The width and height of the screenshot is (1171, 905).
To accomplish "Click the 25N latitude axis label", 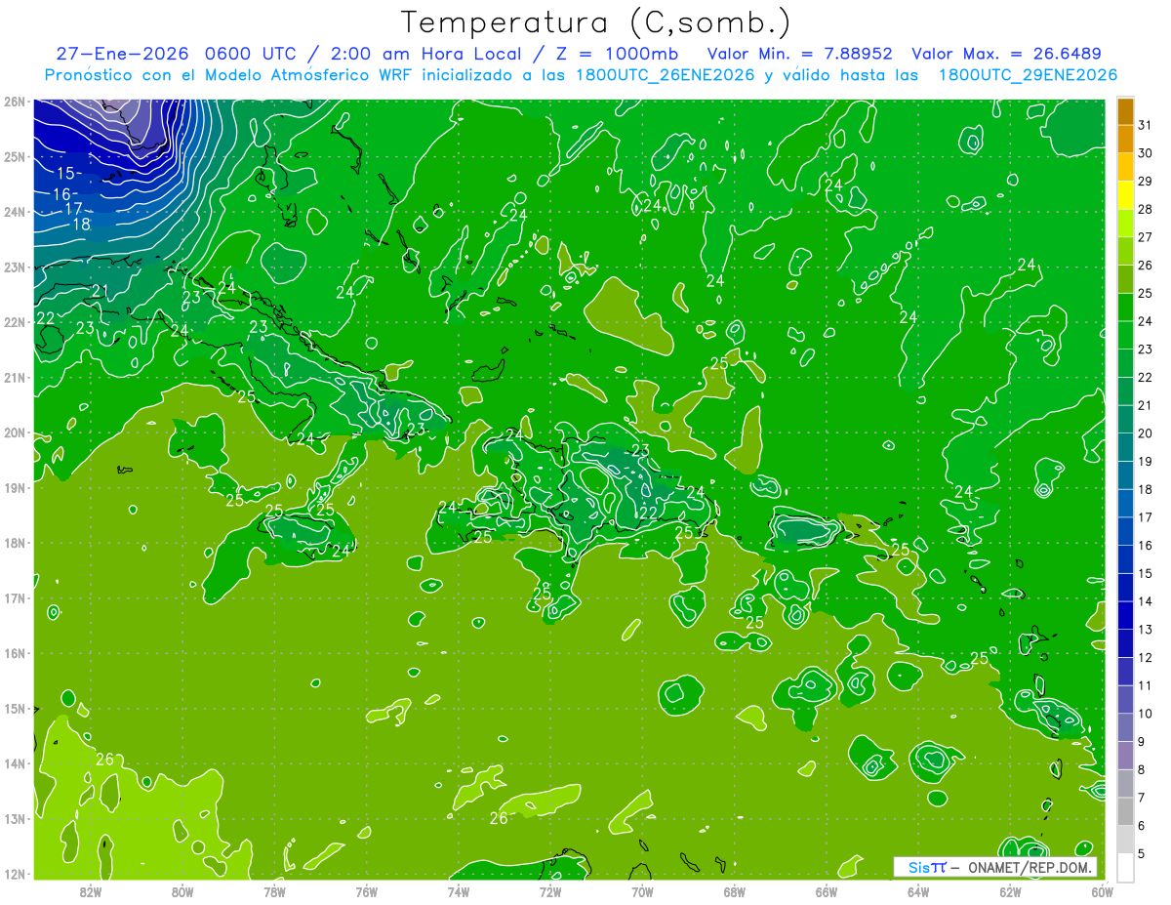I will pos(14,156).
